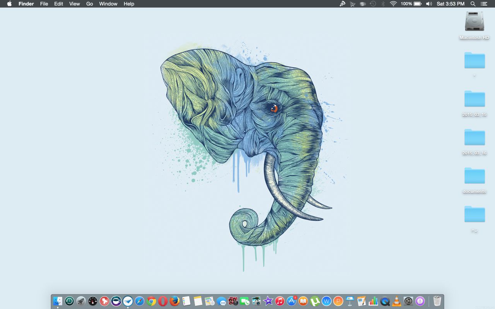
Task: Open the Finder menu
Action: [x=26, y=3]
